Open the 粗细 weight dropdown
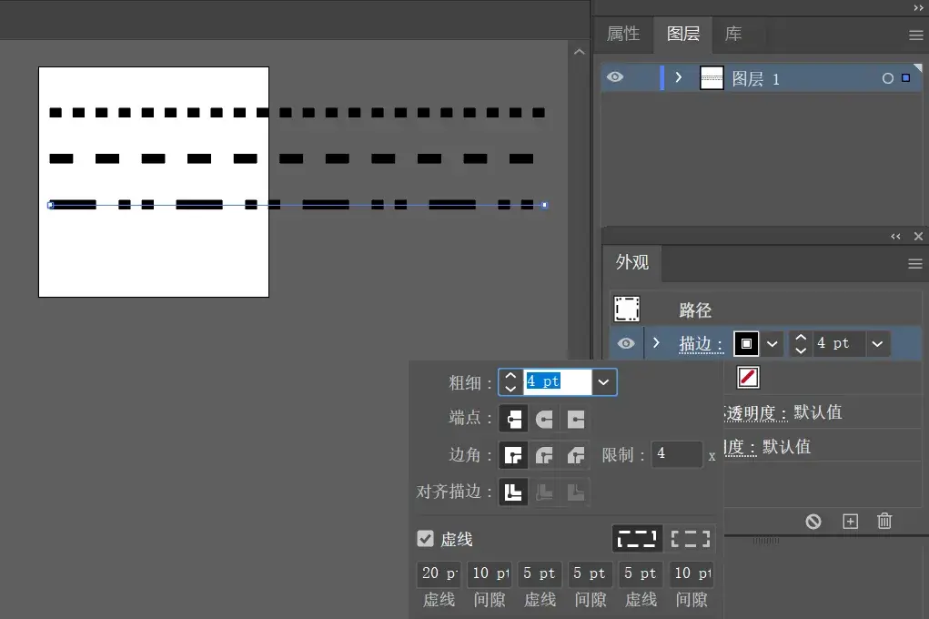 (604, 381)
